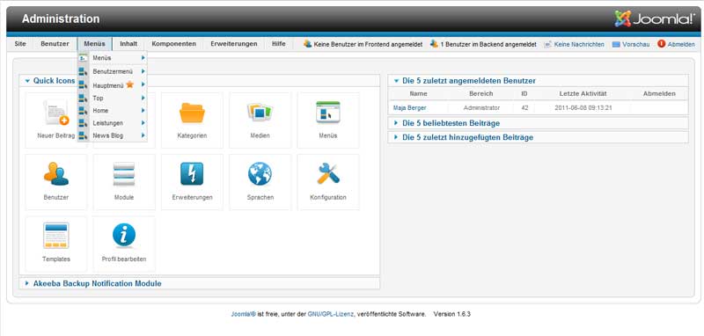Click the Administration header title
The width and height of the screenshot is (704, 336).
point(61,18)
